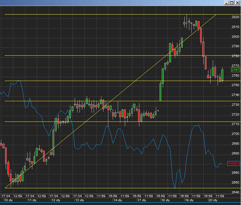Select the 2720 price axis label
Image resolution: width=241 pixels, height=205 pixels.
tap(235, 115)
